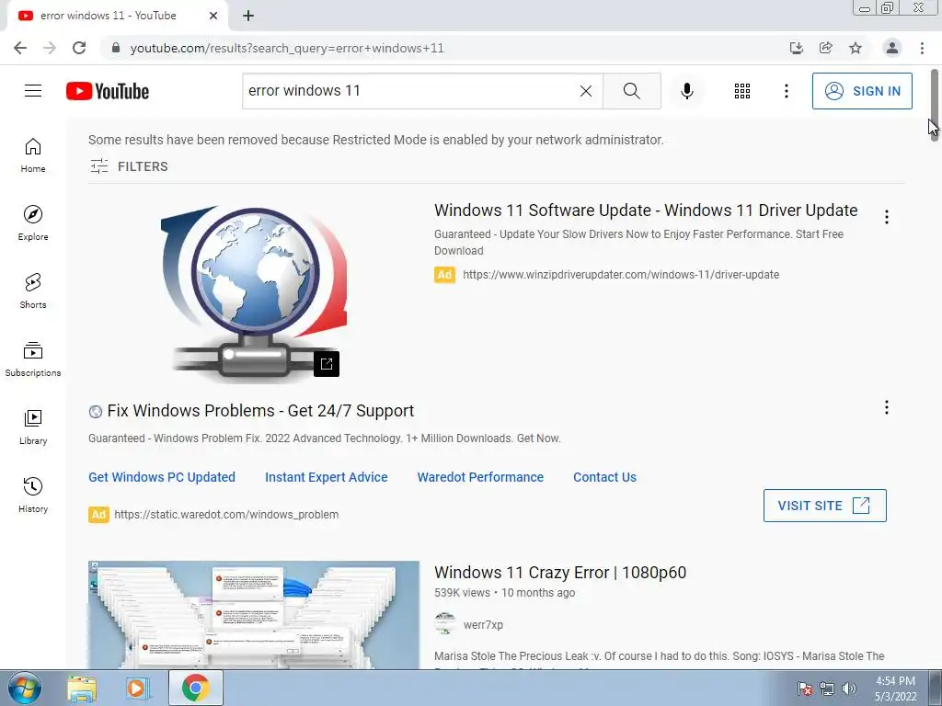Open the FILTERS options
This screenshot has width=942, height=706.
129,166
